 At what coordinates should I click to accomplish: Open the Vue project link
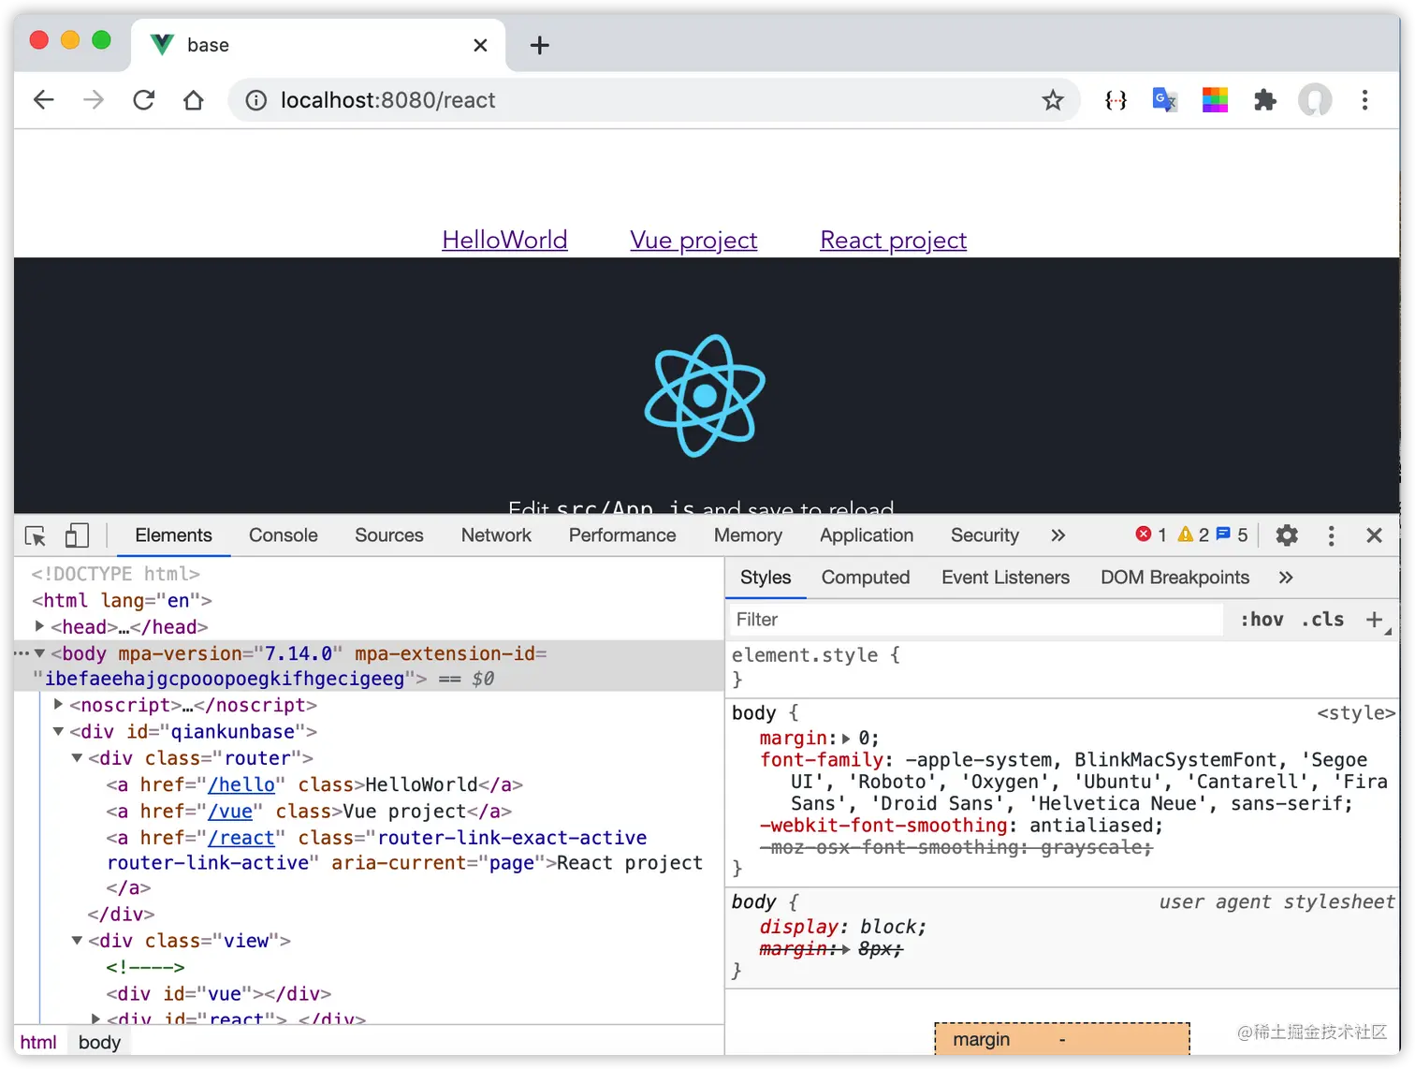[x=693, y=241]
